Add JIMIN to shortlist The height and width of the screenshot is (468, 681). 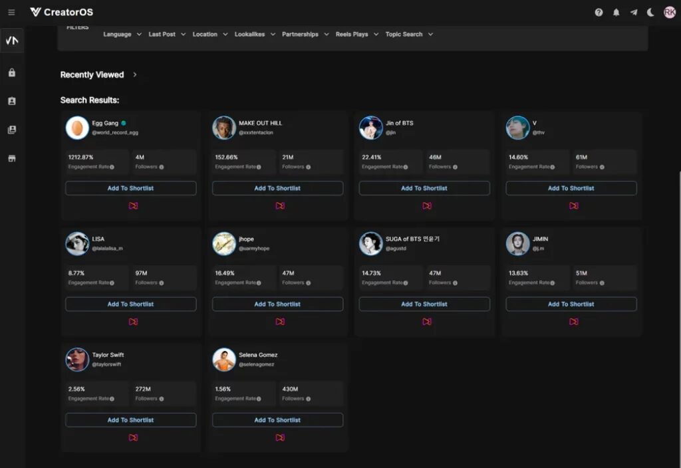click(571, 304)
